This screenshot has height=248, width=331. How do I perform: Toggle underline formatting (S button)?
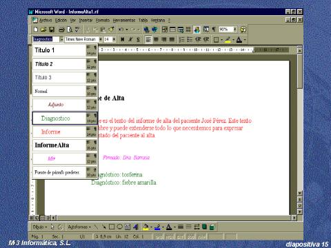(x=138, y=40)
